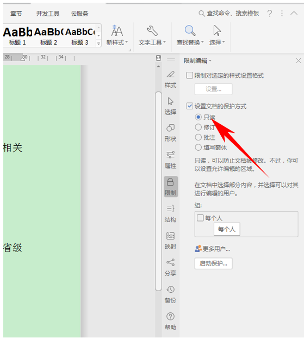Viewport: 304px width, 338px height.
Task: Open the 云服务 ribbon tab
Action: [x=80, y=14]
